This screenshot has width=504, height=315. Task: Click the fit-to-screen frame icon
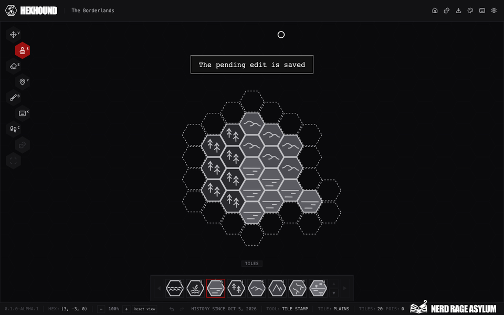14,161
